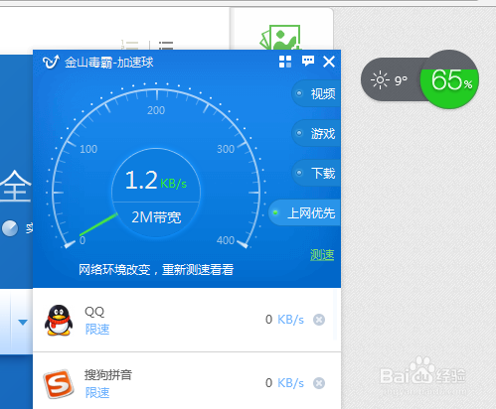Click the 搜狗拼音 application name
Screen dimensions: 496x409
point(108,374)
